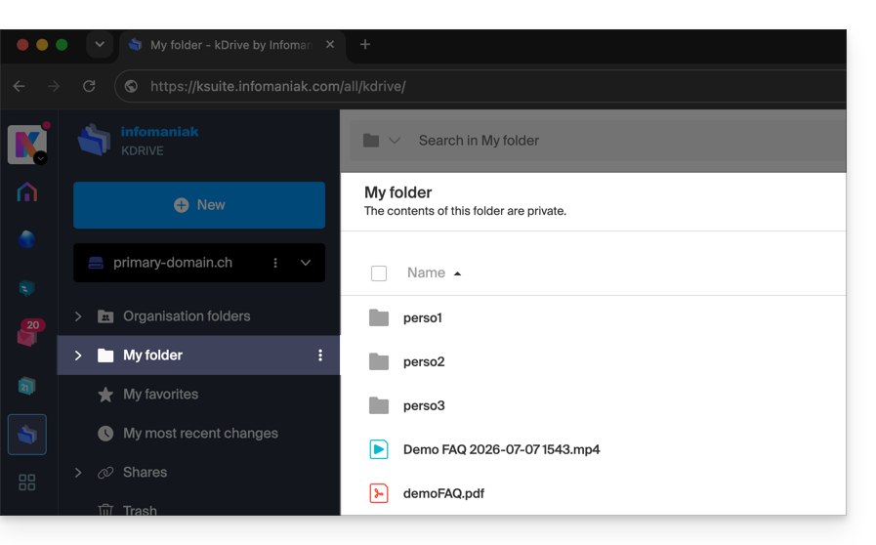This screenshot has width=876, height=545.
Task: Open My favorites in sidebar
Action: point(160,395)
